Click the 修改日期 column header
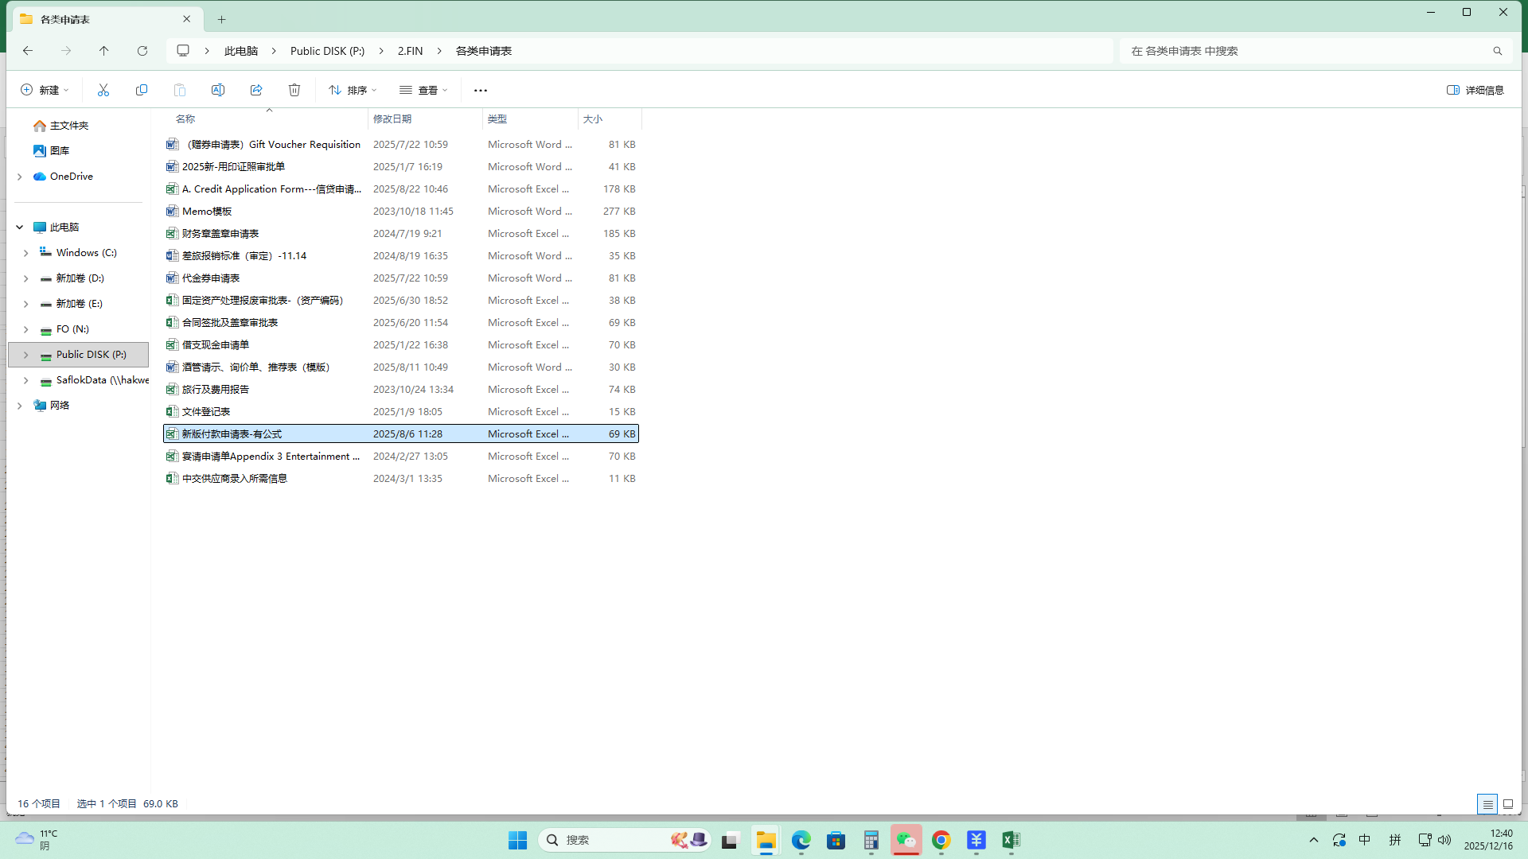Viewport: 1528px width, 859px height. point(392,119)
